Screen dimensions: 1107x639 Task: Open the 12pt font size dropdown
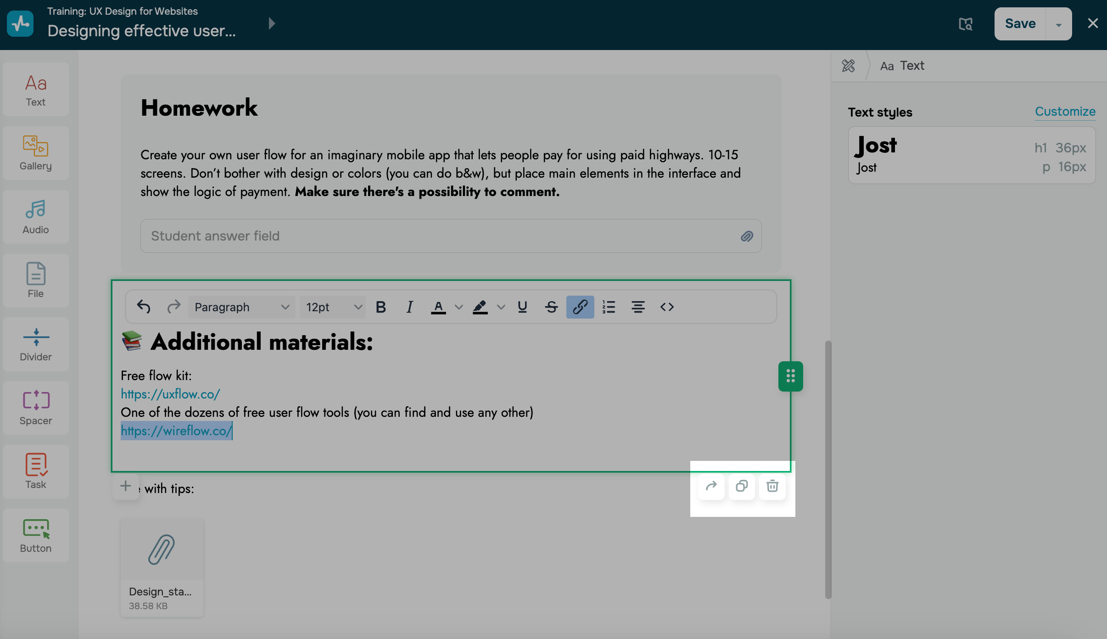pyautogui.click(x=333, y=307)
